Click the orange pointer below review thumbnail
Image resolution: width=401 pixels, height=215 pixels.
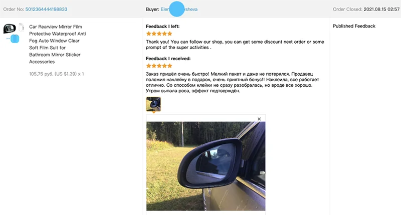(x=154, y=112)
